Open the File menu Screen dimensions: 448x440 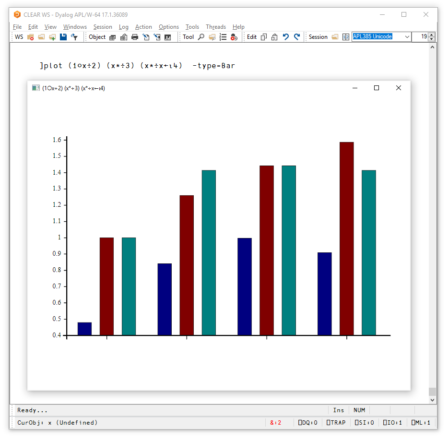[17, 27]
